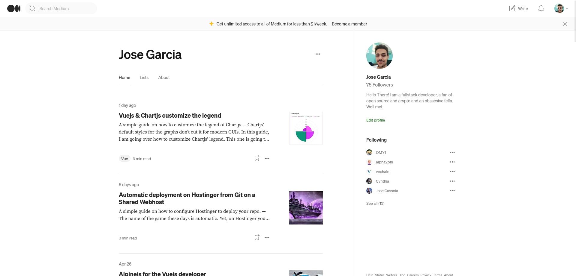Viewport: 576px width, 276px height.
Task: Bookmark the Vuejs & Chartjs article
Action: [x=256, y=158]
